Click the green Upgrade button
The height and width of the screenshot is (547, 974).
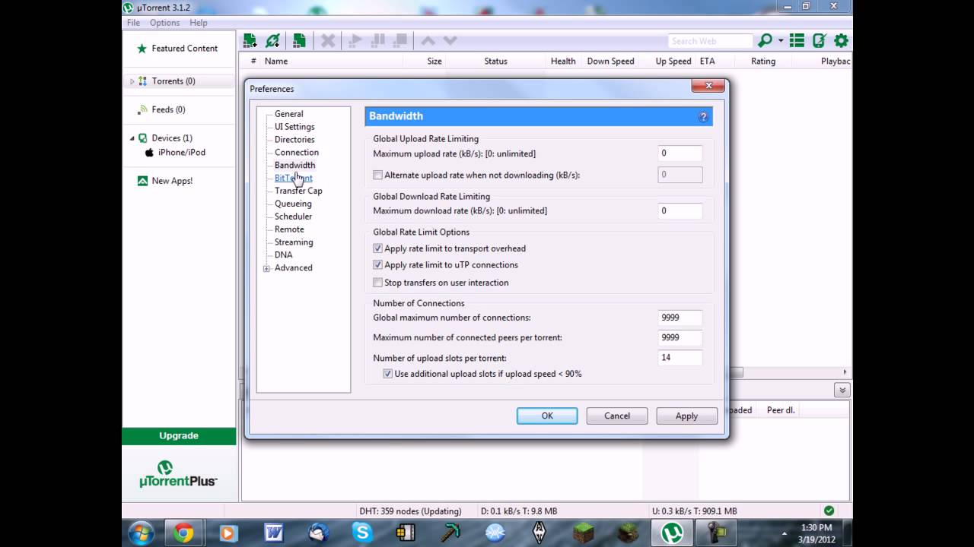point(179,436)
